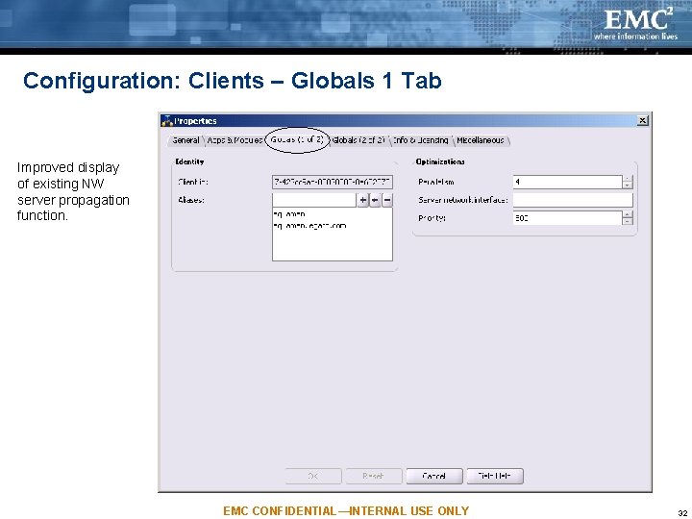Switch to the General tab
The width and height of the screenshot is (692, 519).
(185, 140)
